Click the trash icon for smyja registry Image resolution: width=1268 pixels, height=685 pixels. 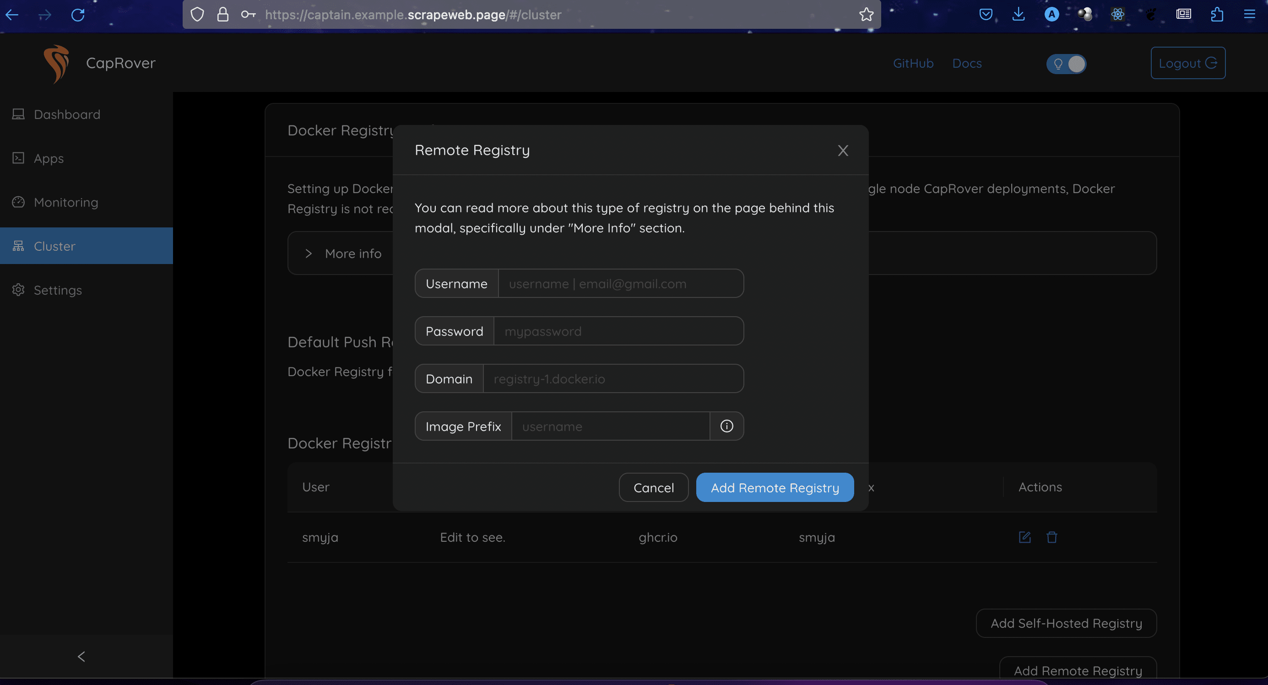1051,537
